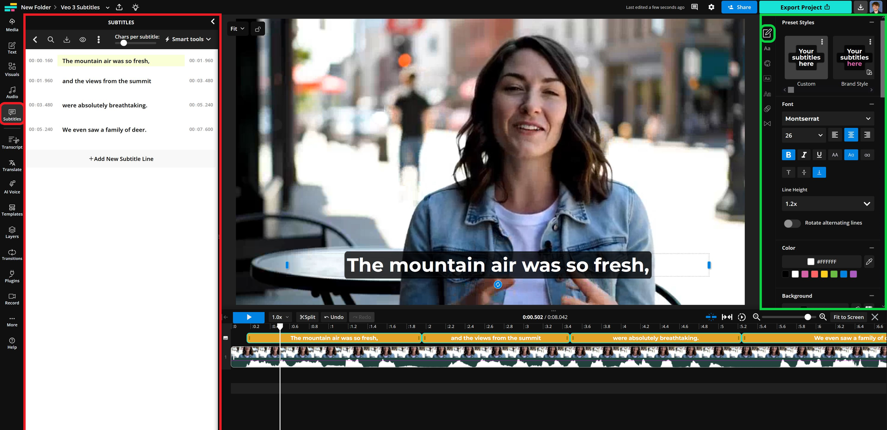This screenshot has width=887, height=430.
Task: Switch to the Brand Style preset
Action: (854, 58)
